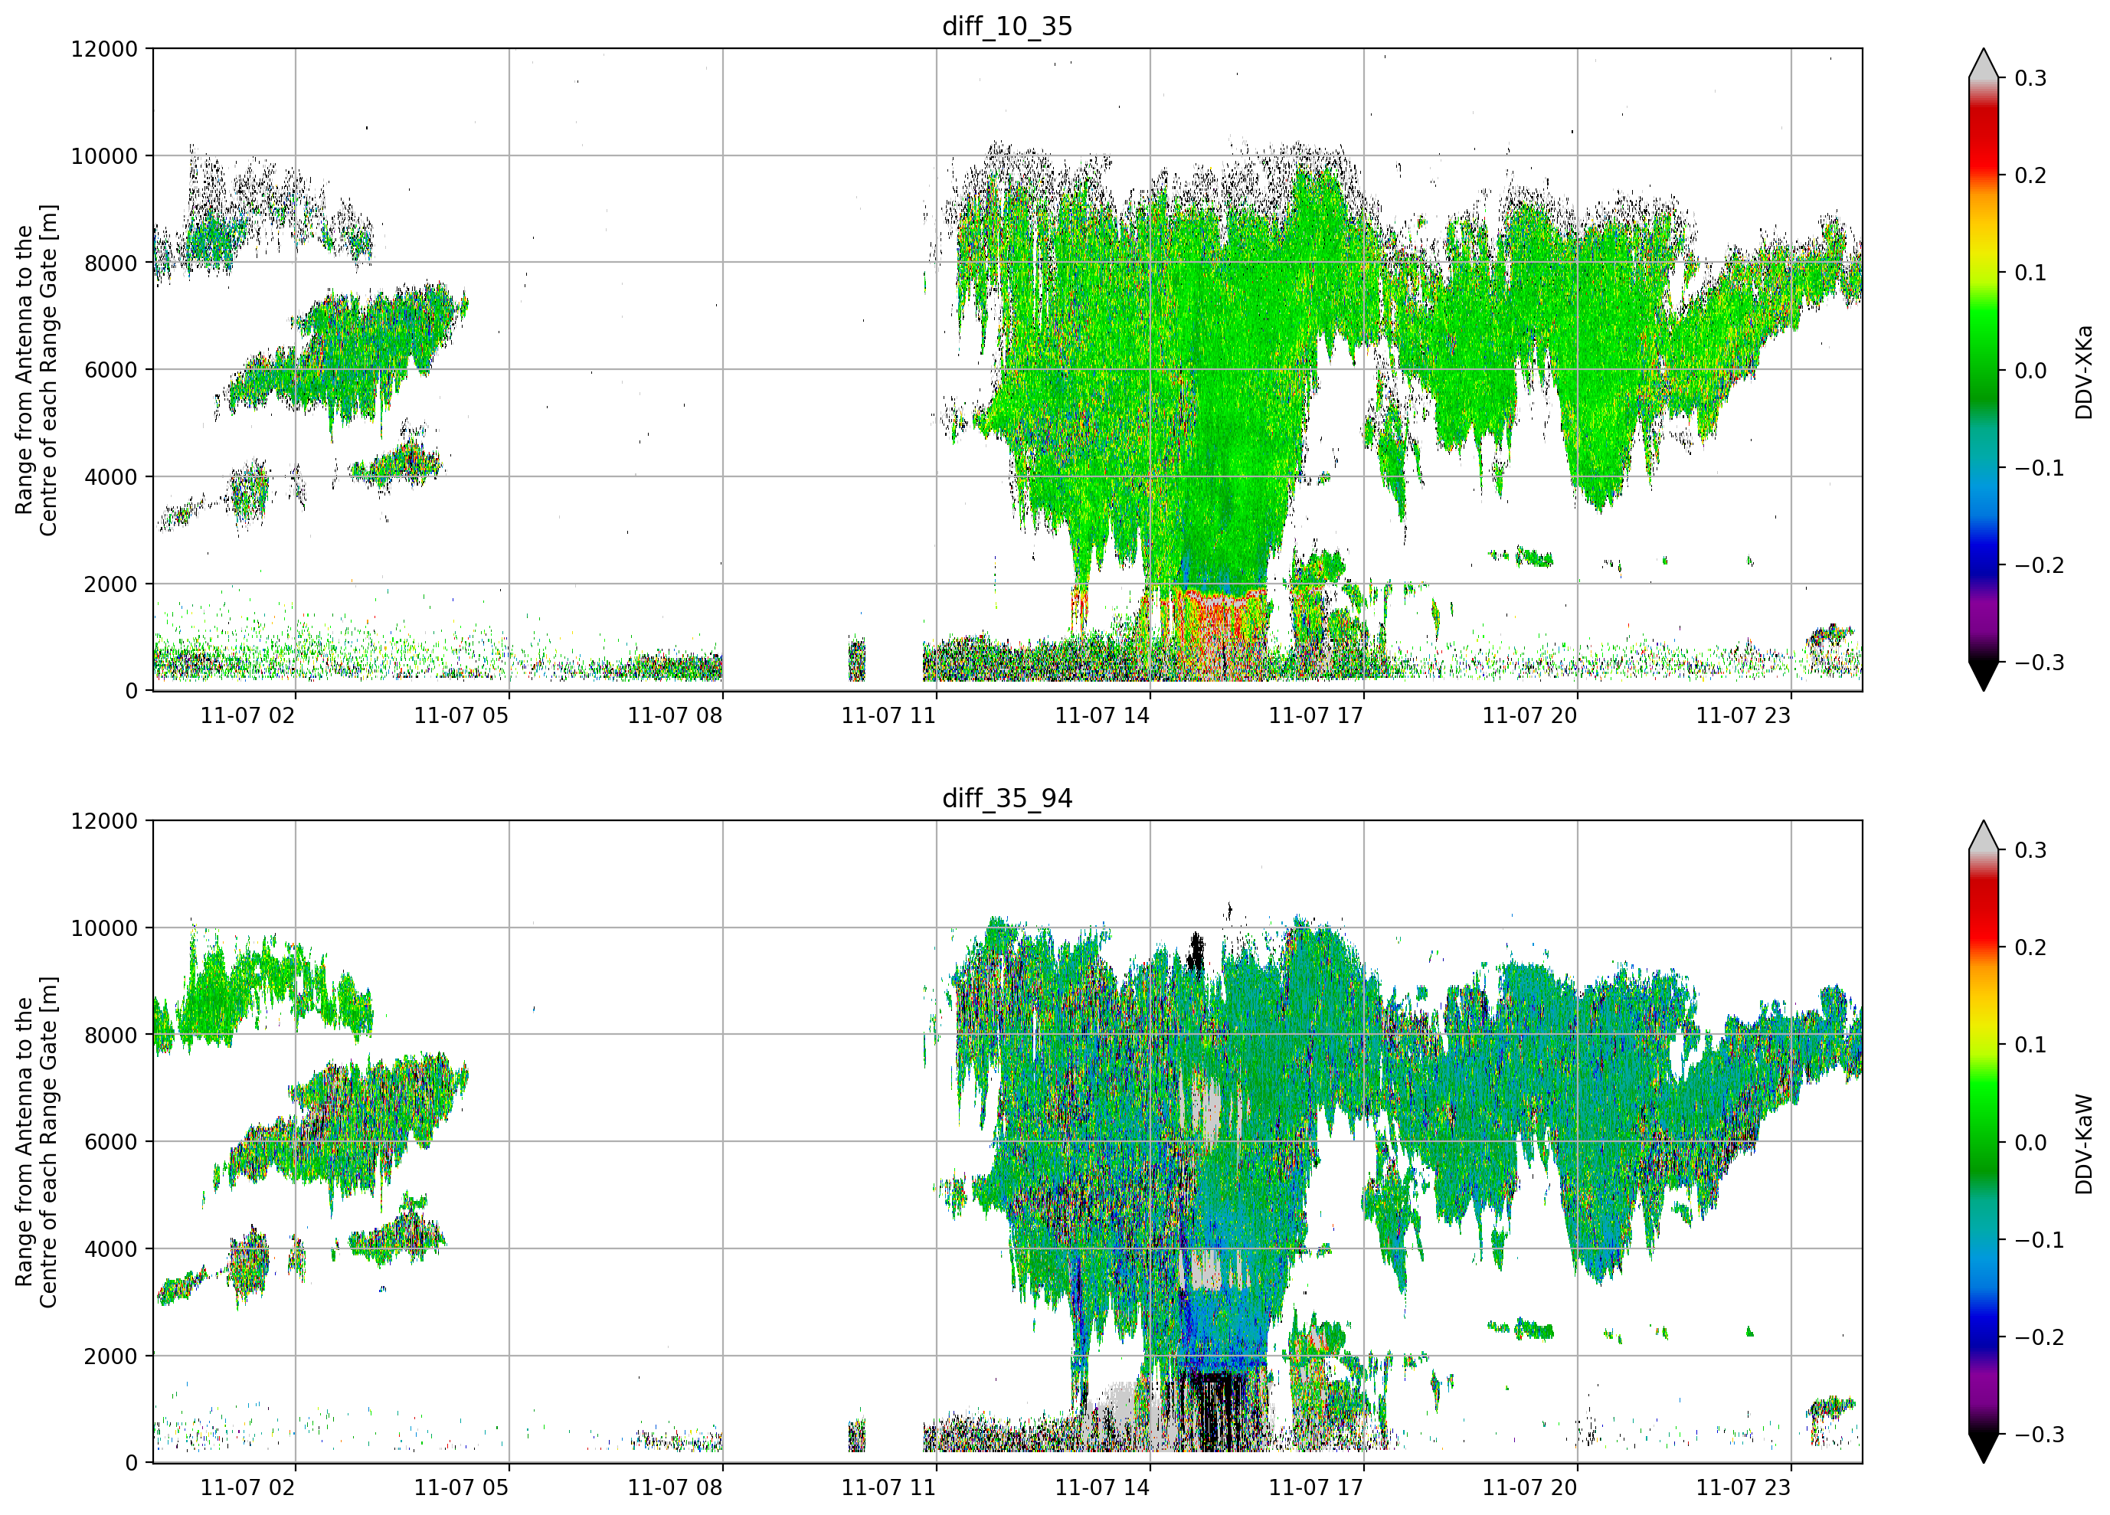Viewport: 2110px width, 1515px height.
Task: Click the '11-07 11' x-tick under diff_10_35
Action: pos(888,715)
